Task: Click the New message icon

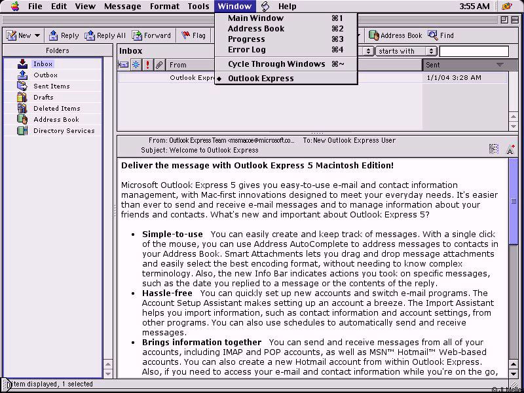Action: [12, 35]
